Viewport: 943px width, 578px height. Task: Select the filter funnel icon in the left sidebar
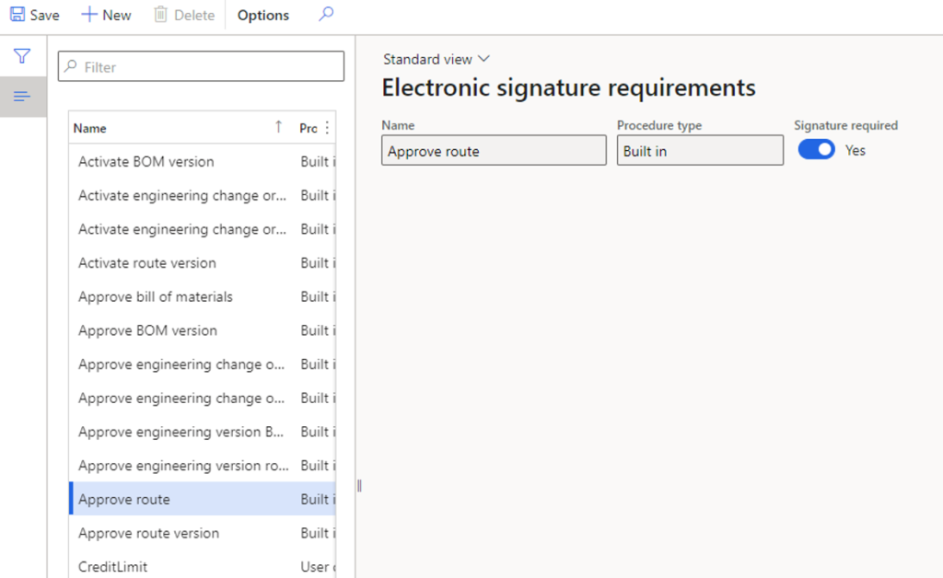point(23,56)
